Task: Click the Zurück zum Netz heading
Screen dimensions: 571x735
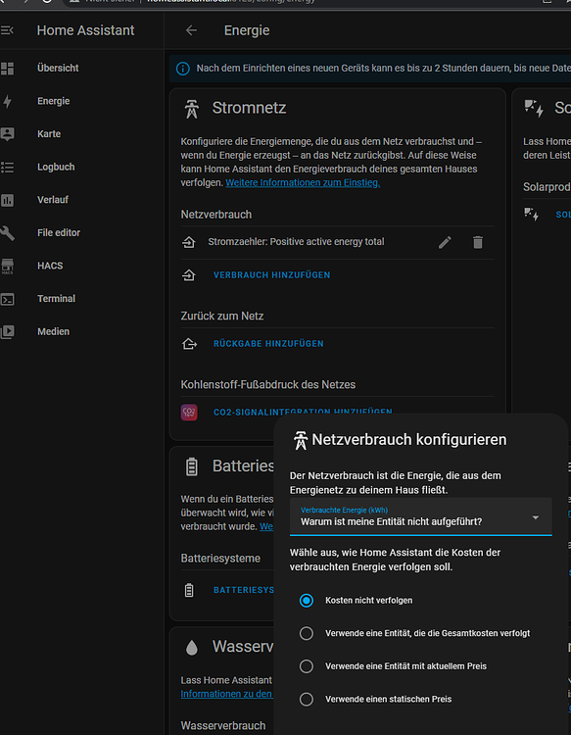Action: [222, 316]
